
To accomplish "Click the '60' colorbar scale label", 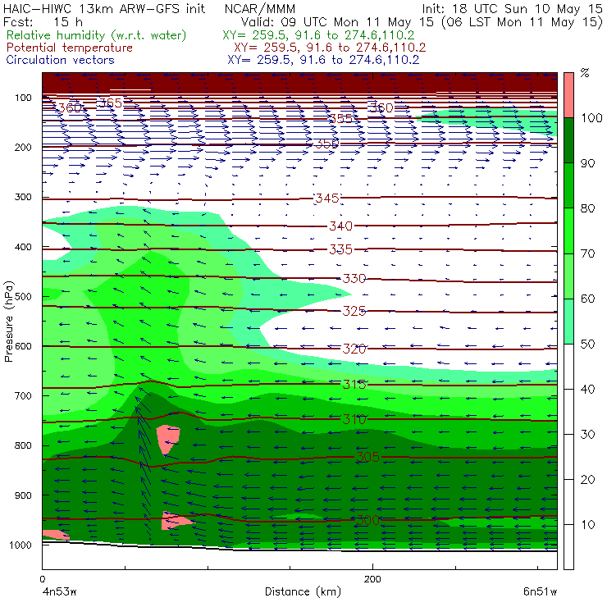I will 588,299.
